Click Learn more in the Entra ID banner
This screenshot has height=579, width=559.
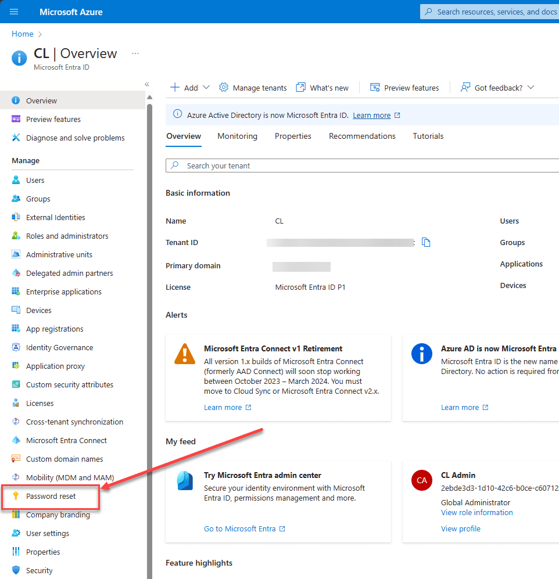pyautogui.click(x=371, y=115)
